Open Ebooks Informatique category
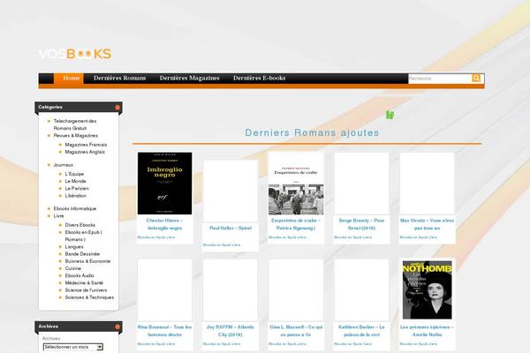Screen dimensions: 530x353 75,209
